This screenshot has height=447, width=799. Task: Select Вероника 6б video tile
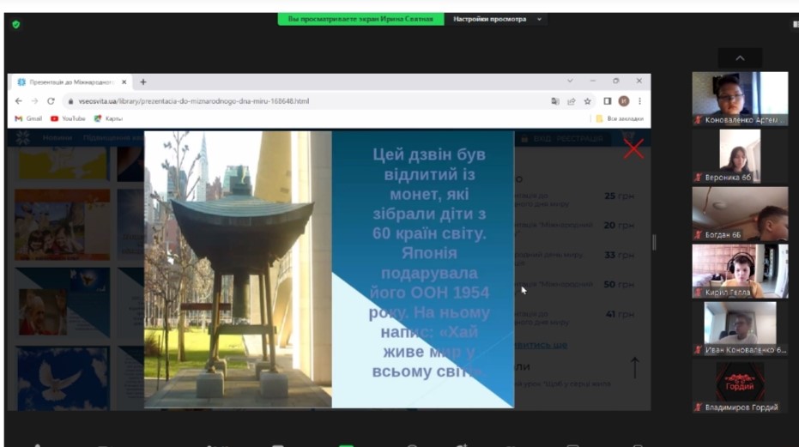click(740, 156)
